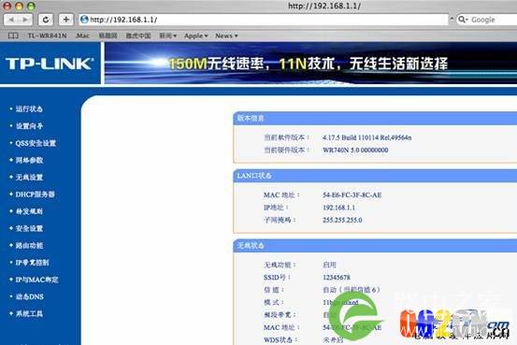
Task: Click the browser forward arrow button
Action: 25,20
